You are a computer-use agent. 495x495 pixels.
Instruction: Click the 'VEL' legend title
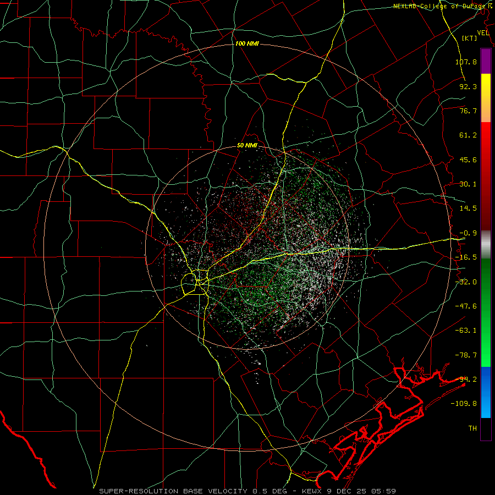pyautogui.click(x=483, y=33)
